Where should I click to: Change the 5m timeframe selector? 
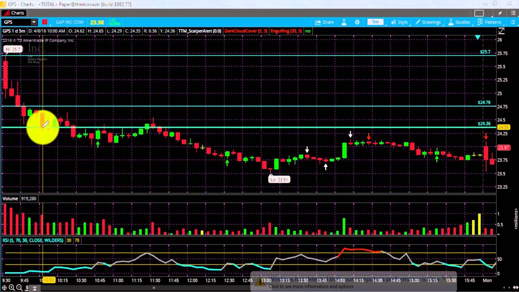(375, 22)
